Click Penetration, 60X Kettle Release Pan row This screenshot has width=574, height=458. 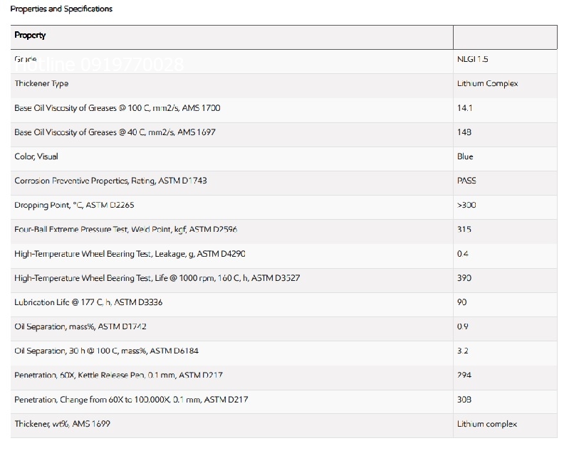tap(118, 375)
